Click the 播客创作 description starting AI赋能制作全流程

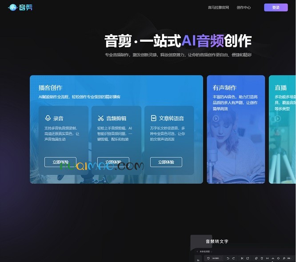click(x=80, y=97)
